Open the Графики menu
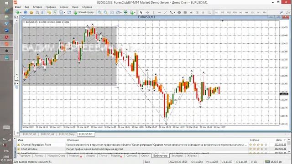292x164 pixels. (51, 7)
